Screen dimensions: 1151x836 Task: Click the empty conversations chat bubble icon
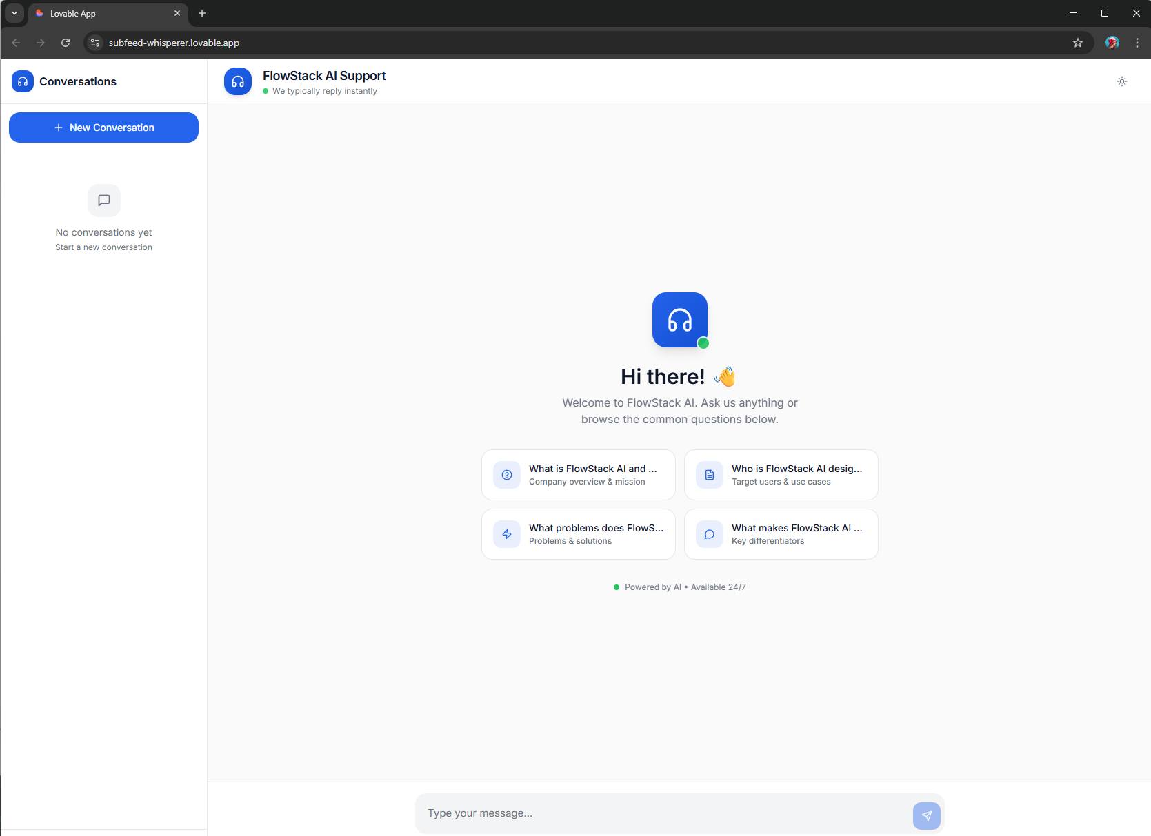(104, 201)
